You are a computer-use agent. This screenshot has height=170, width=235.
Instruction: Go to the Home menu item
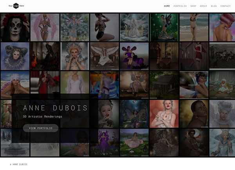click(167, 6)
